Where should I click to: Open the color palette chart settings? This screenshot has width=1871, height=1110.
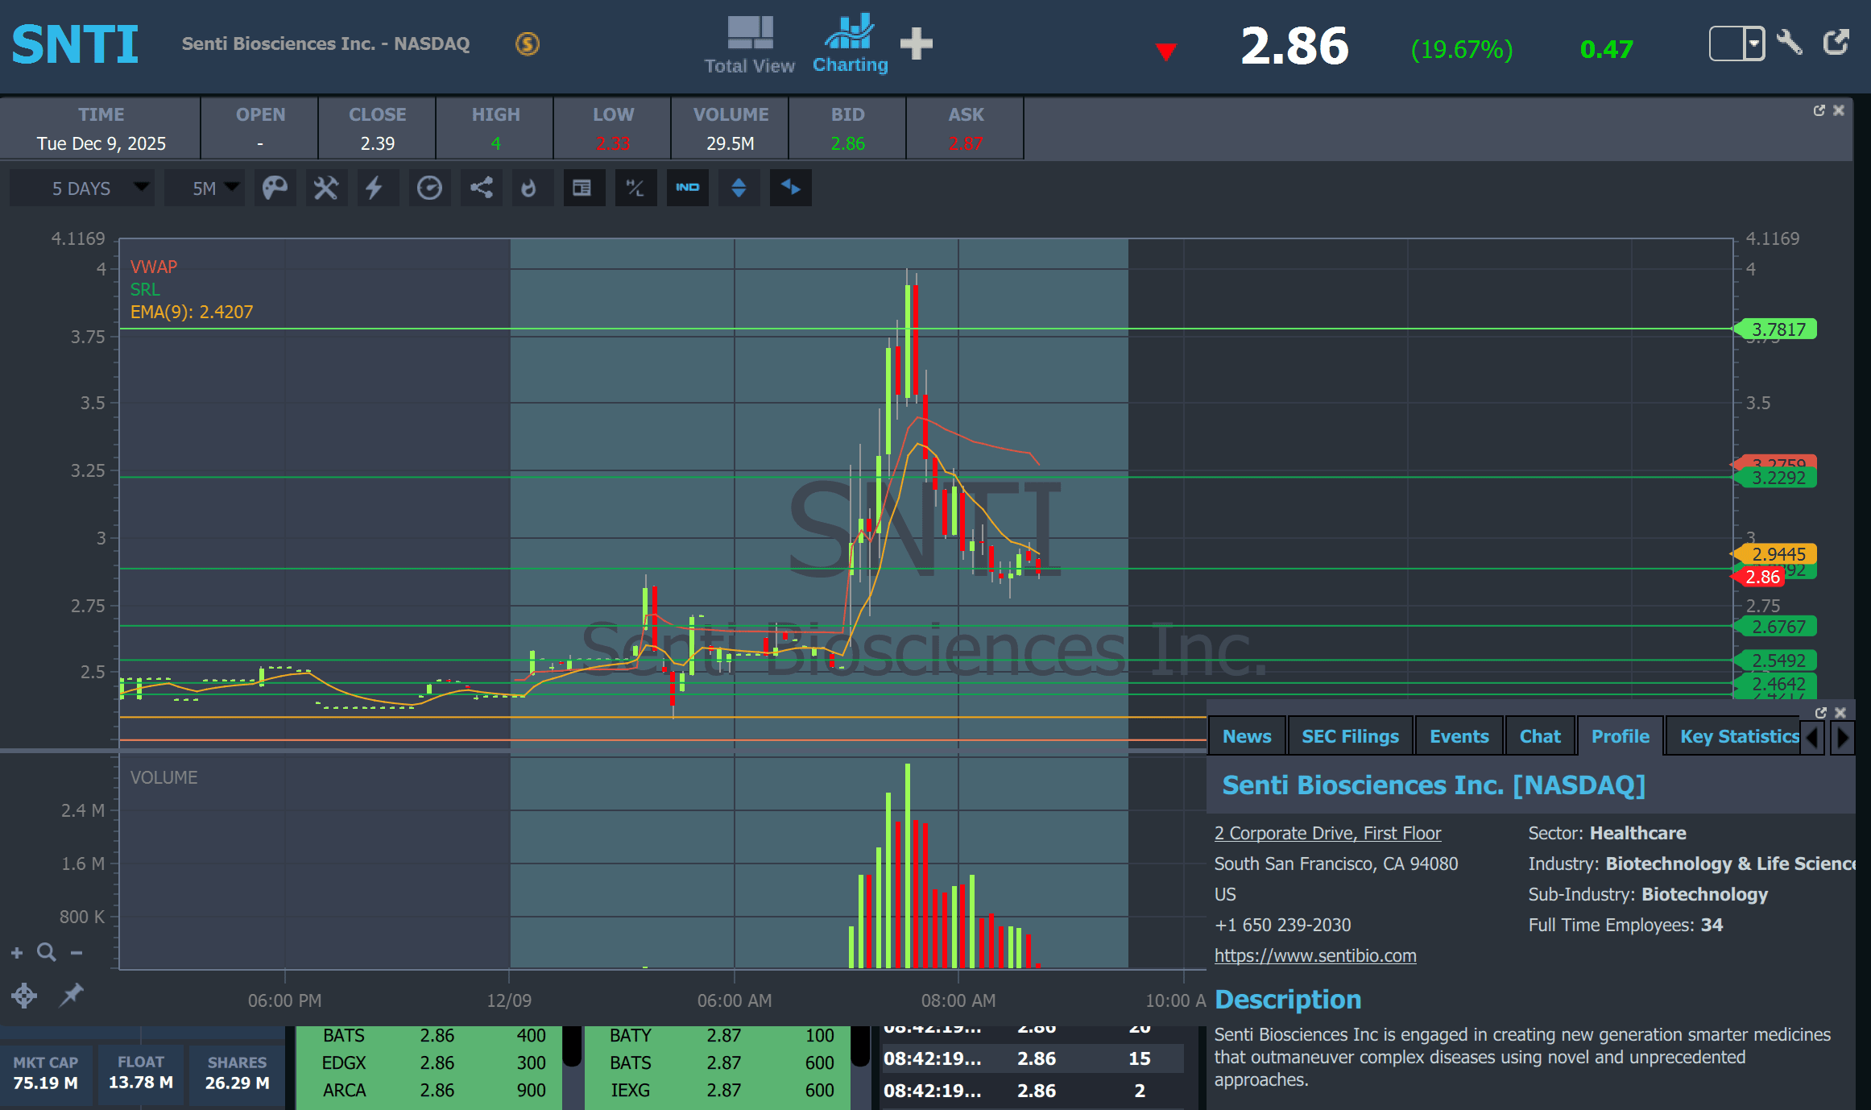click(275, 188)
